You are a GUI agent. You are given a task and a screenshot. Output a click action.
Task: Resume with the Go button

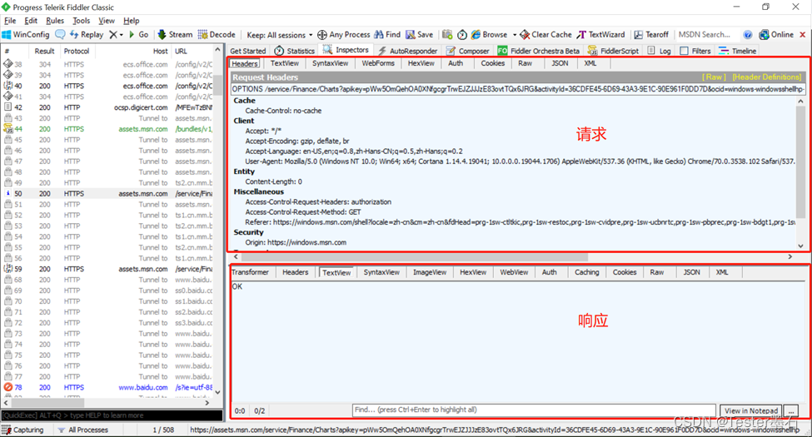click(x=139, y=35)
